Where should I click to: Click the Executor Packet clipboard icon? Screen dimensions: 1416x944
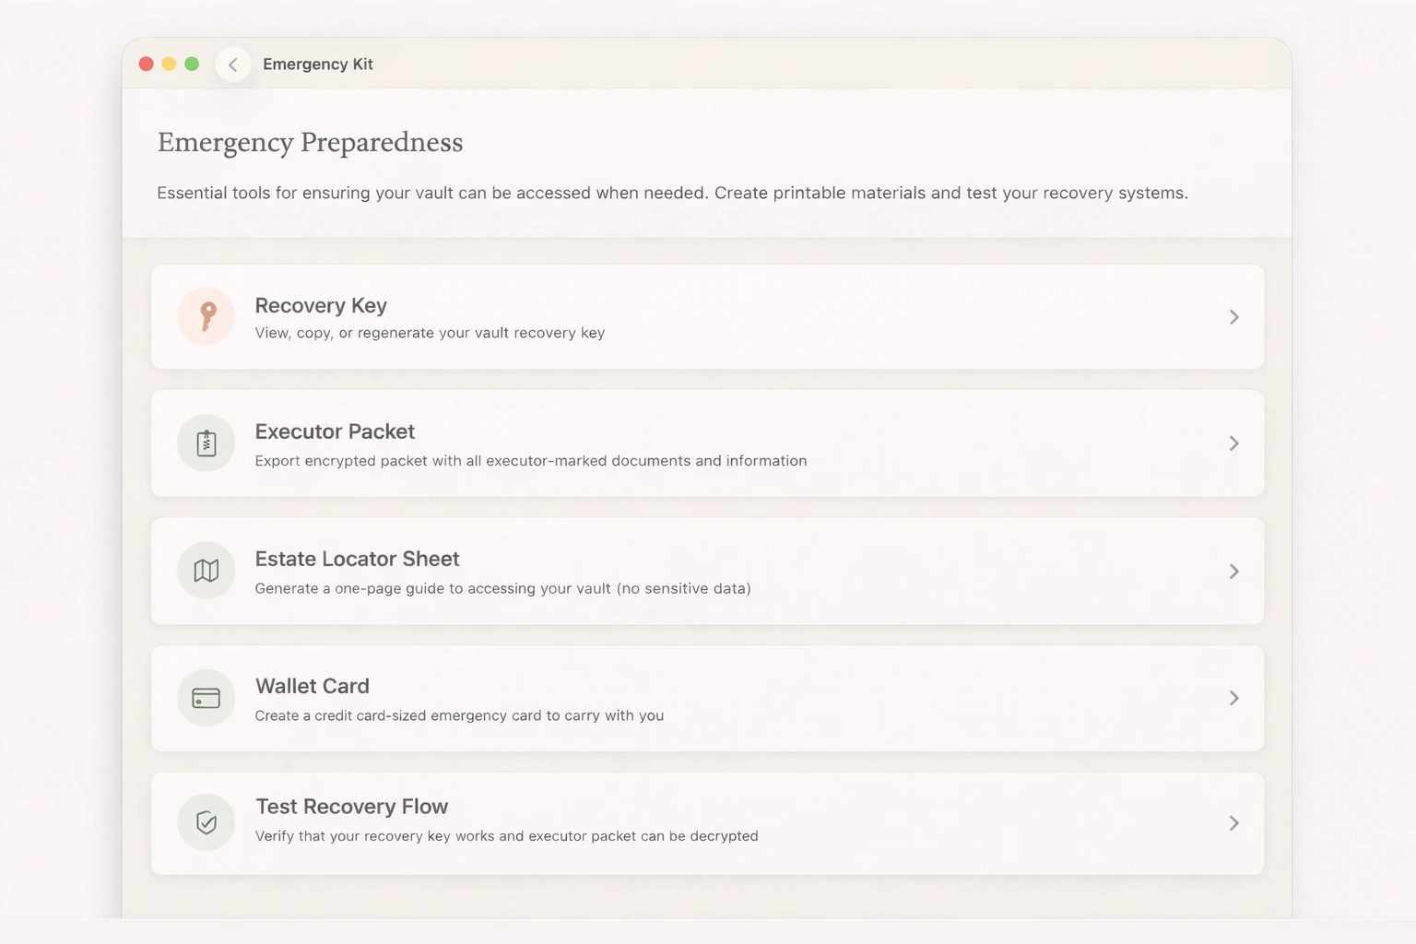(x=206, y=442)
